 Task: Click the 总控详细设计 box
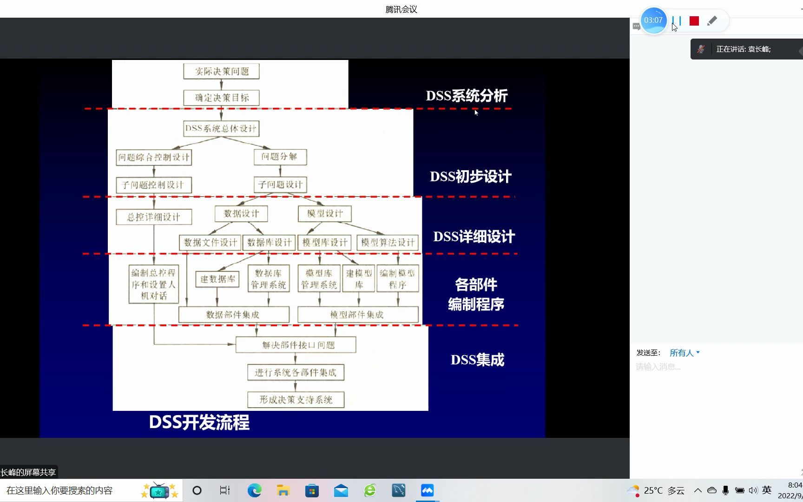click(154, 217)
